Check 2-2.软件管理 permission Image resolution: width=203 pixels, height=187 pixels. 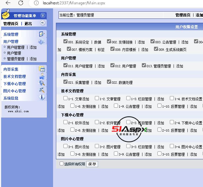click(97, 122)
